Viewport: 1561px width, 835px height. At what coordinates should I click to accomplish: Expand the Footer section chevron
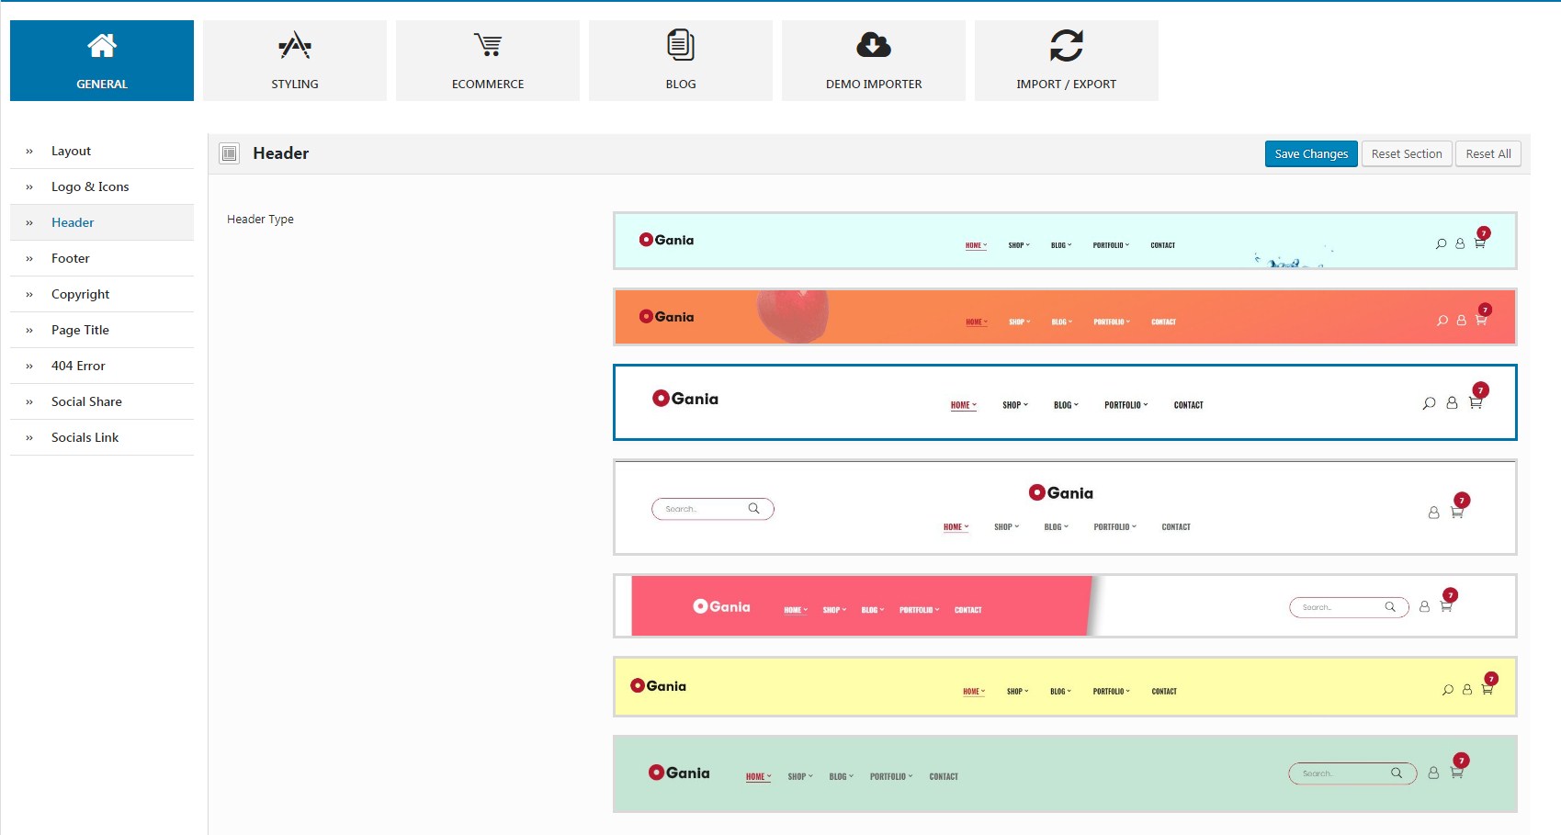[29, 258]
